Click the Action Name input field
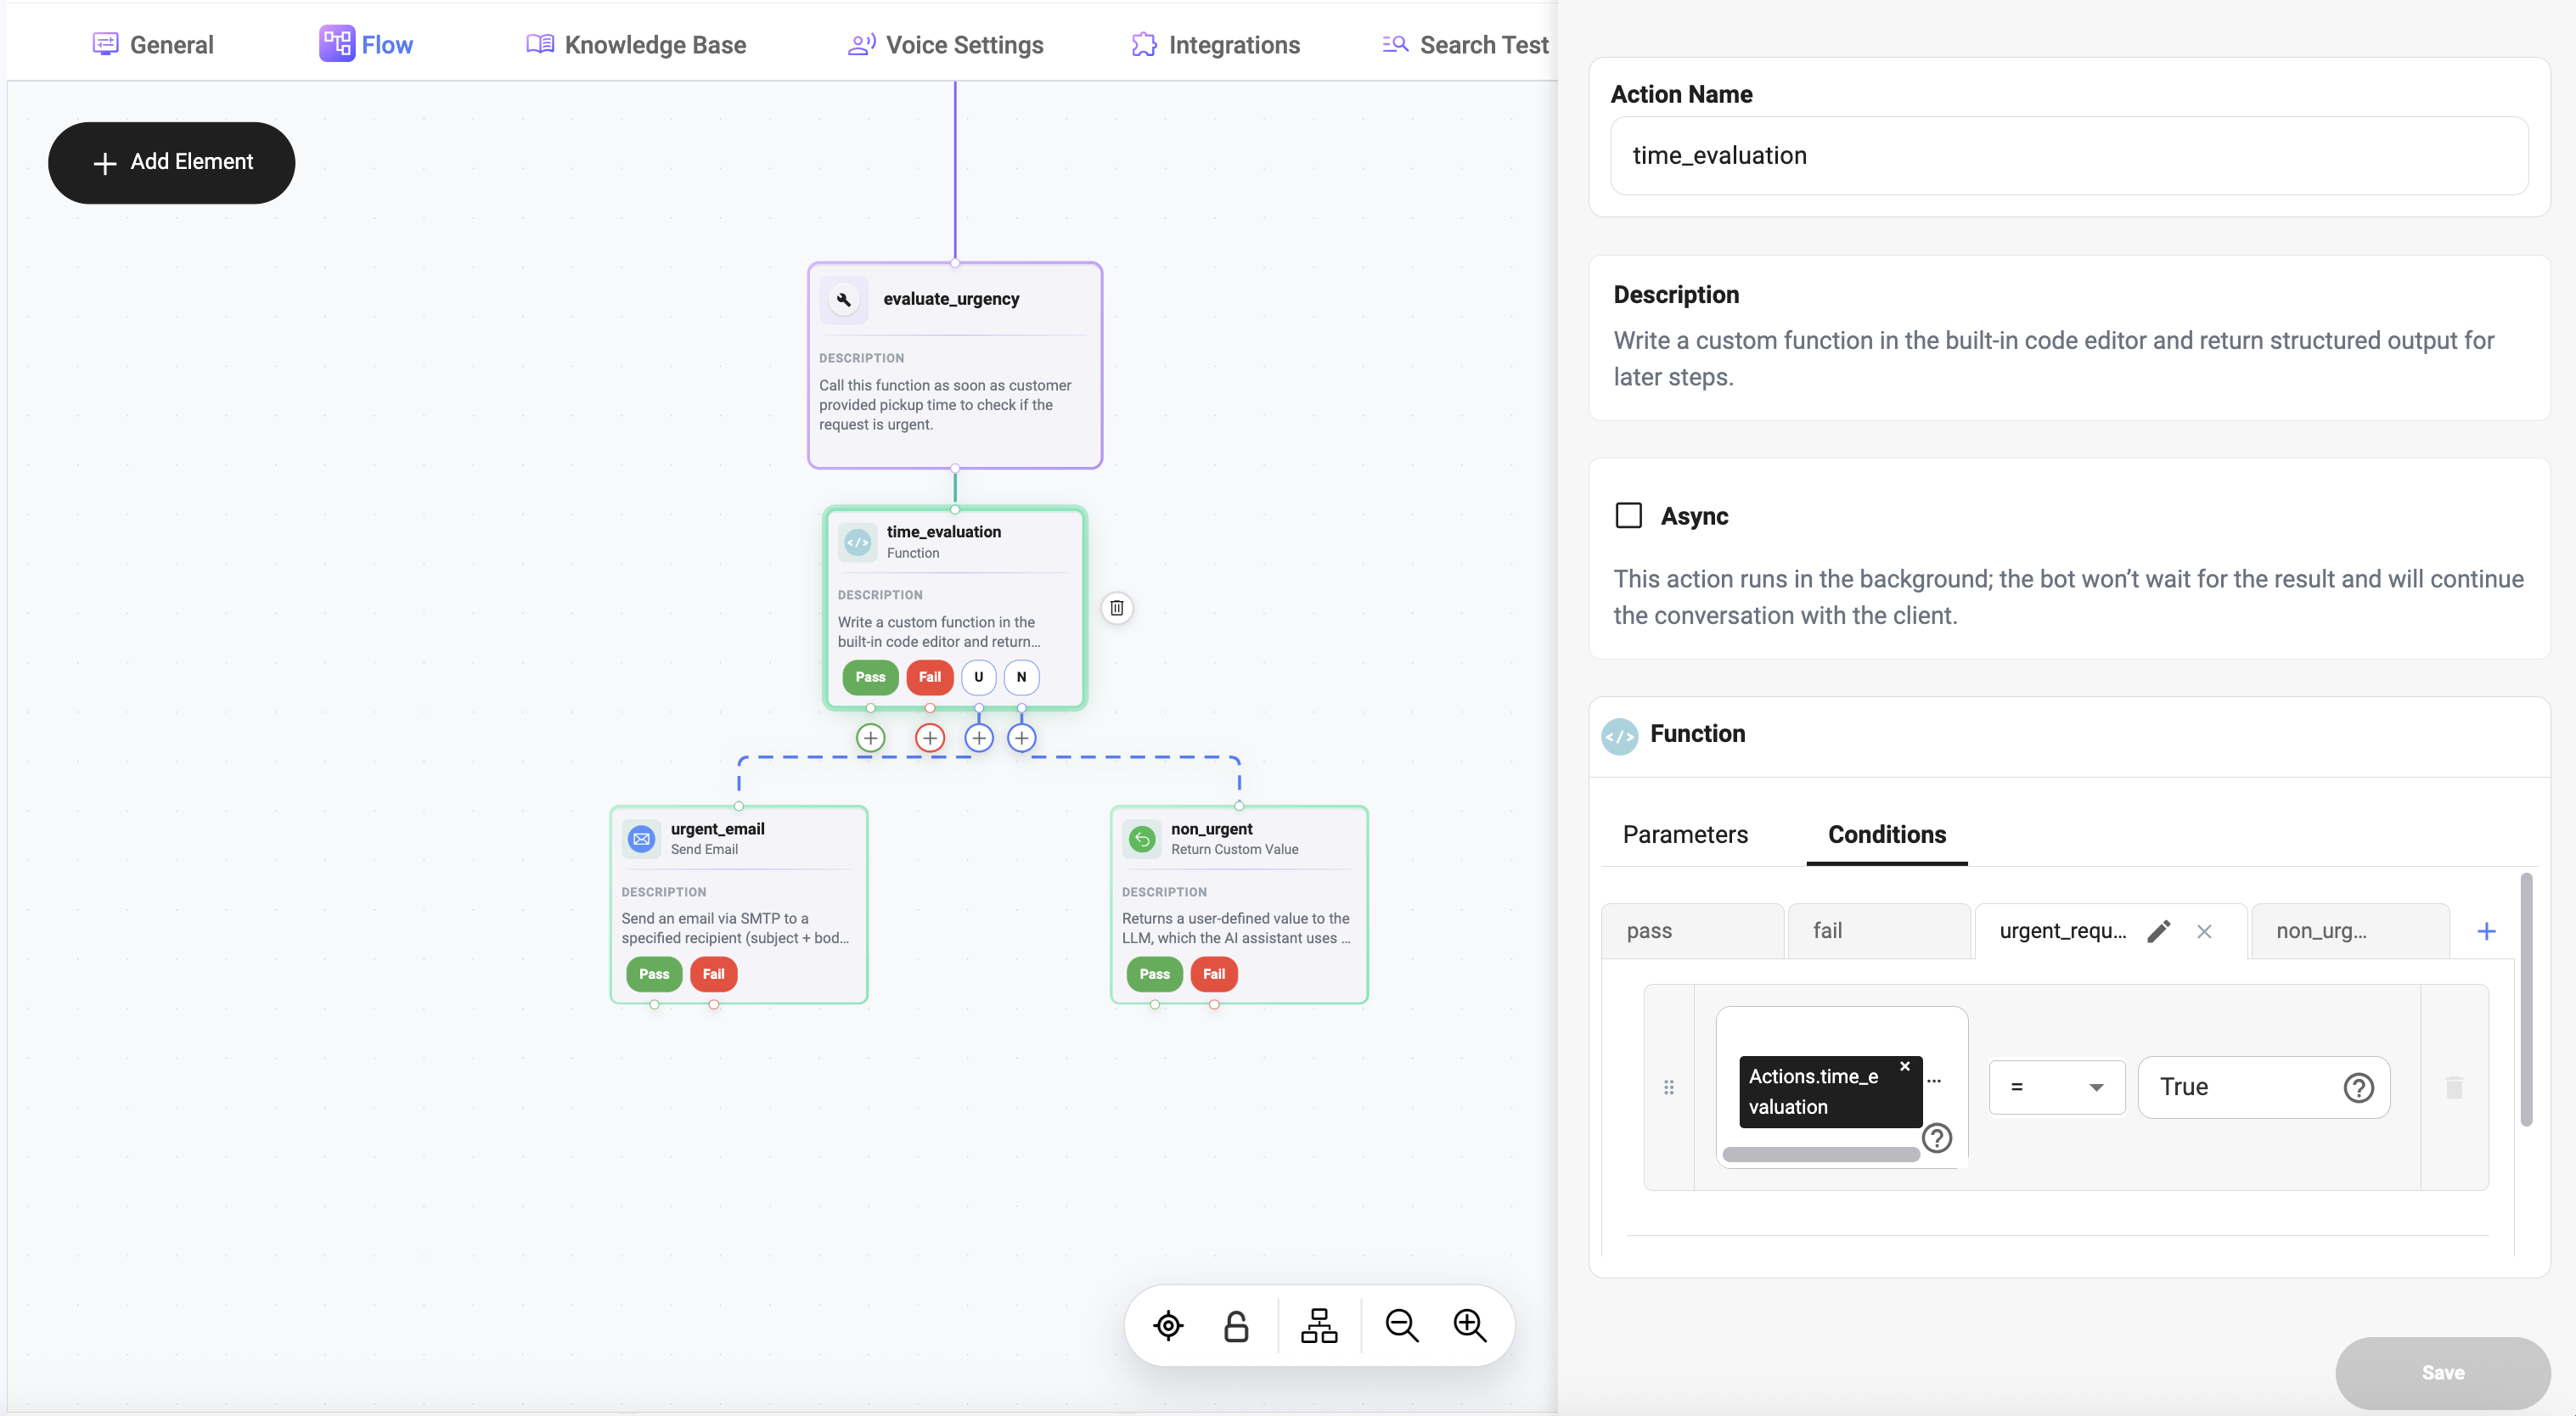The image size is (2576, 1416). [x=2068, y=156]
